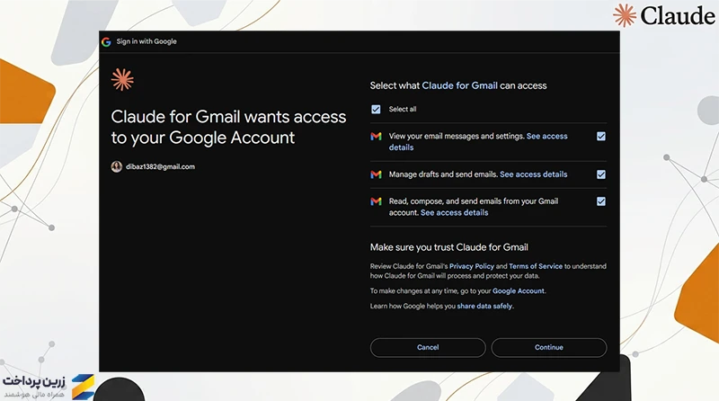
Task: Open the Terms of Service link
Action: click(536, 266)
